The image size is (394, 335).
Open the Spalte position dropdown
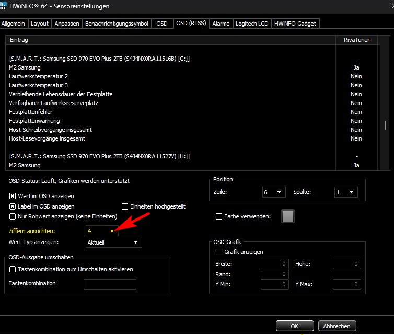(346, 192)
